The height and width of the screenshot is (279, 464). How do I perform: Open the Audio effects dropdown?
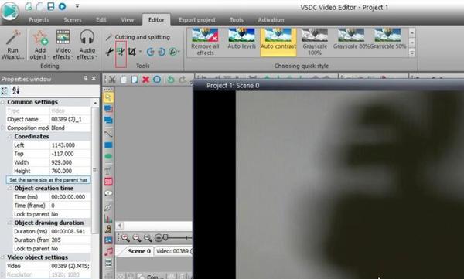87,44
